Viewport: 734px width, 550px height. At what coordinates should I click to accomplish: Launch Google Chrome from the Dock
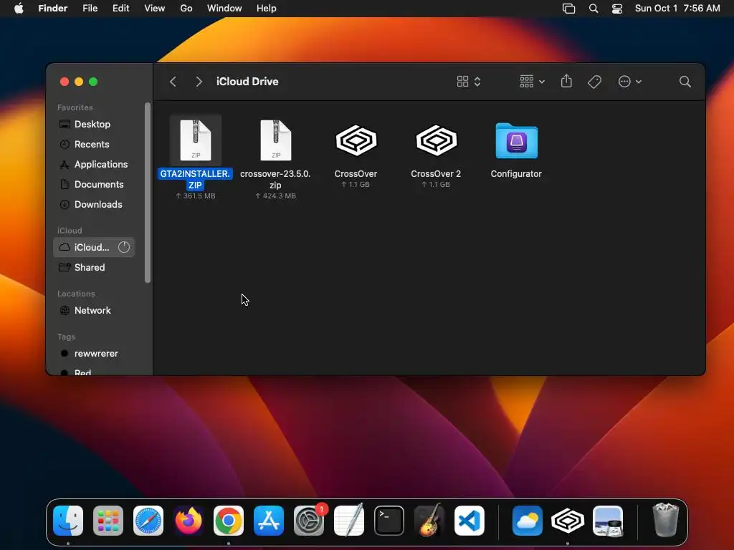click(x=229, y=521)
